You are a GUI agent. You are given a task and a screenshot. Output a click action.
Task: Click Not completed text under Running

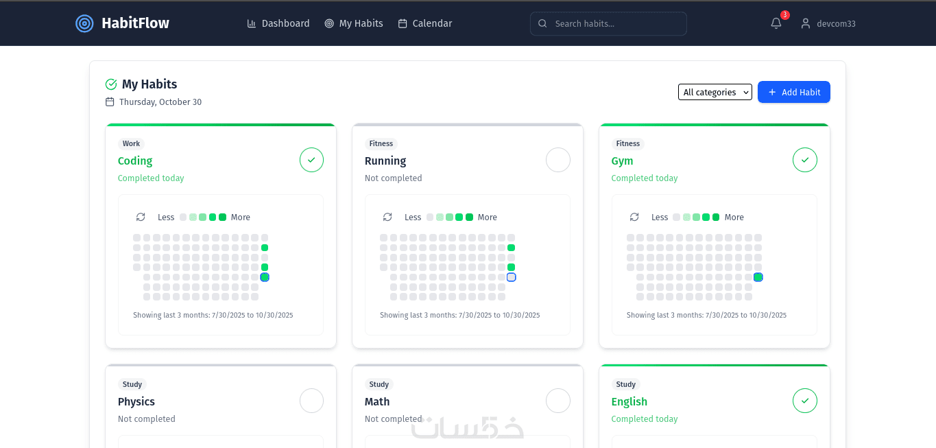click(394, 178)
